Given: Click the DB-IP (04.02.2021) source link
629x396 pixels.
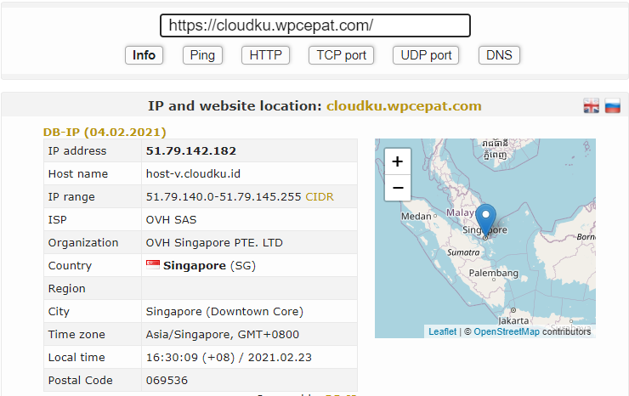Looking at the screenshot, I should point(105,132).
